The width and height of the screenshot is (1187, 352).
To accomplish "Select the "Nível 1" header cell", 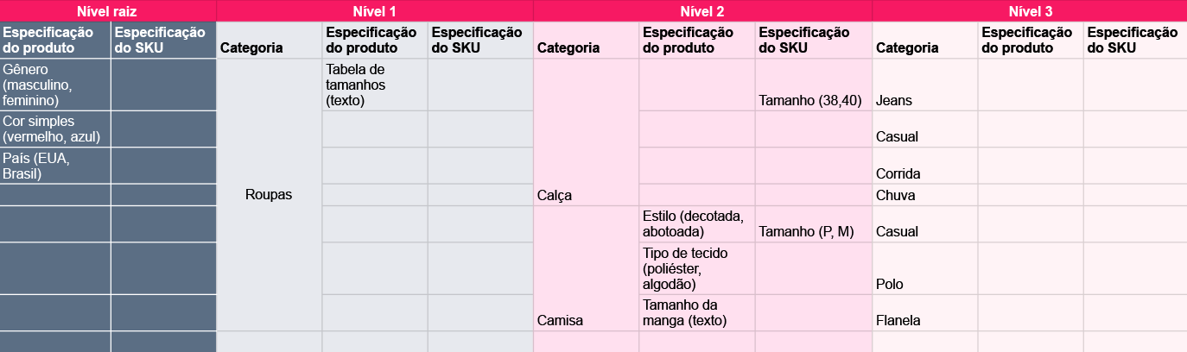I will 374,10.
